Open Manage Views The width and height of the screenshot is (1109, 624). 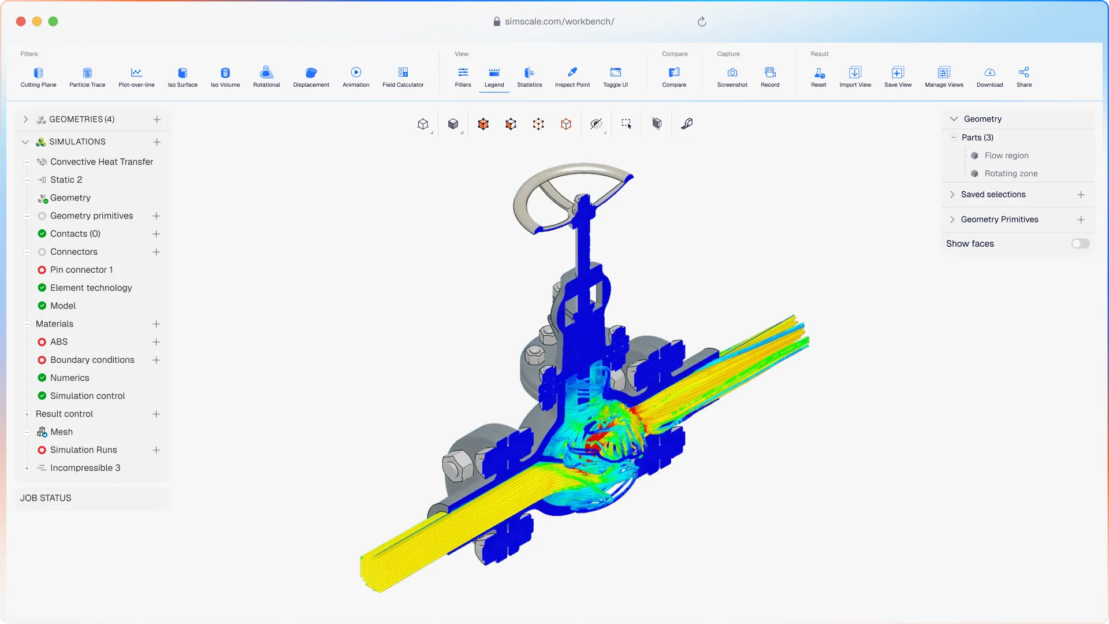pos(944,77)
